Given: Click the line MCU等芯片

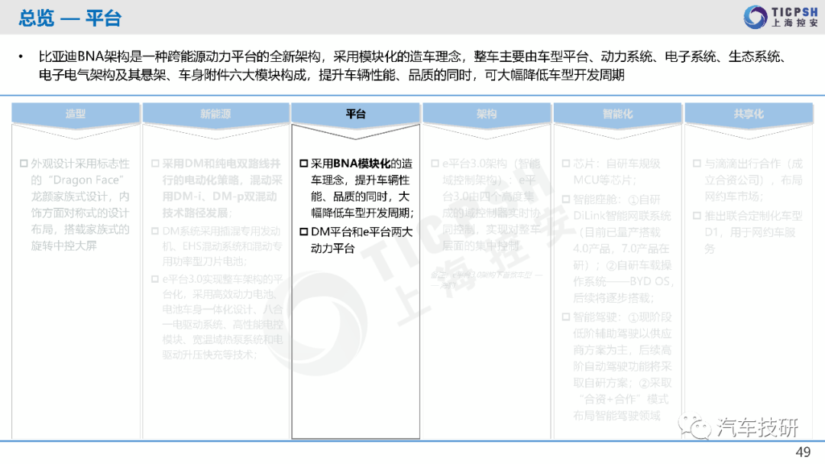Looking at the screenshot, I should pos(604,180).
